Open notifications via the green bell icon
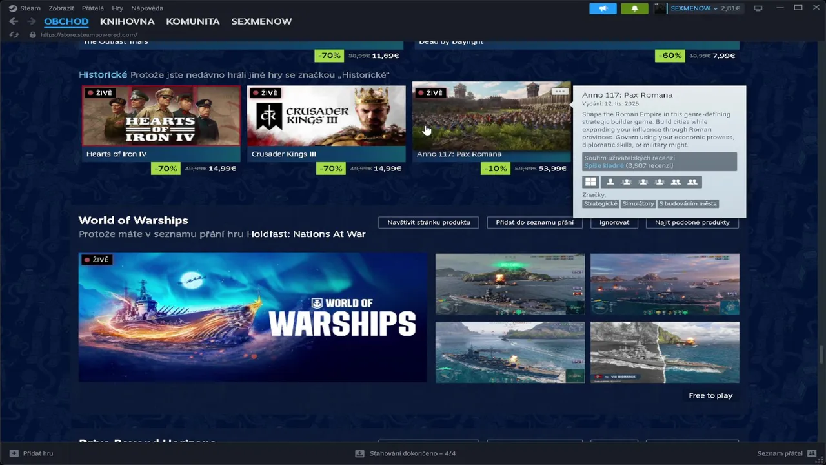The width and height of the screenshot is (826, 465). [x=634, y=8]
